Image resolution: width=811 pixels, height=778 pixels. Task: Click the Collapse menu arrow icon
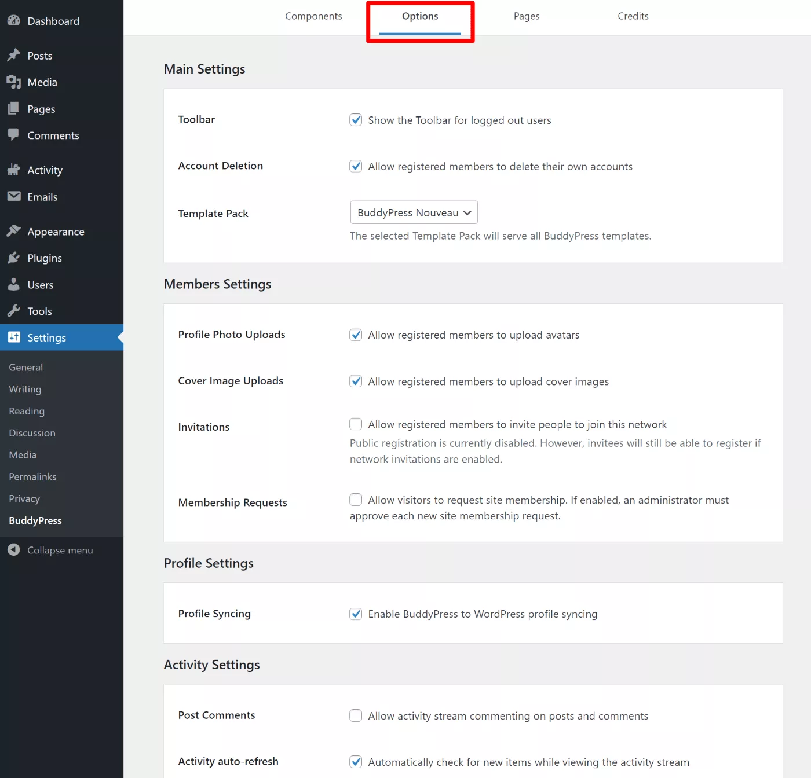click(x=14, y=549)
